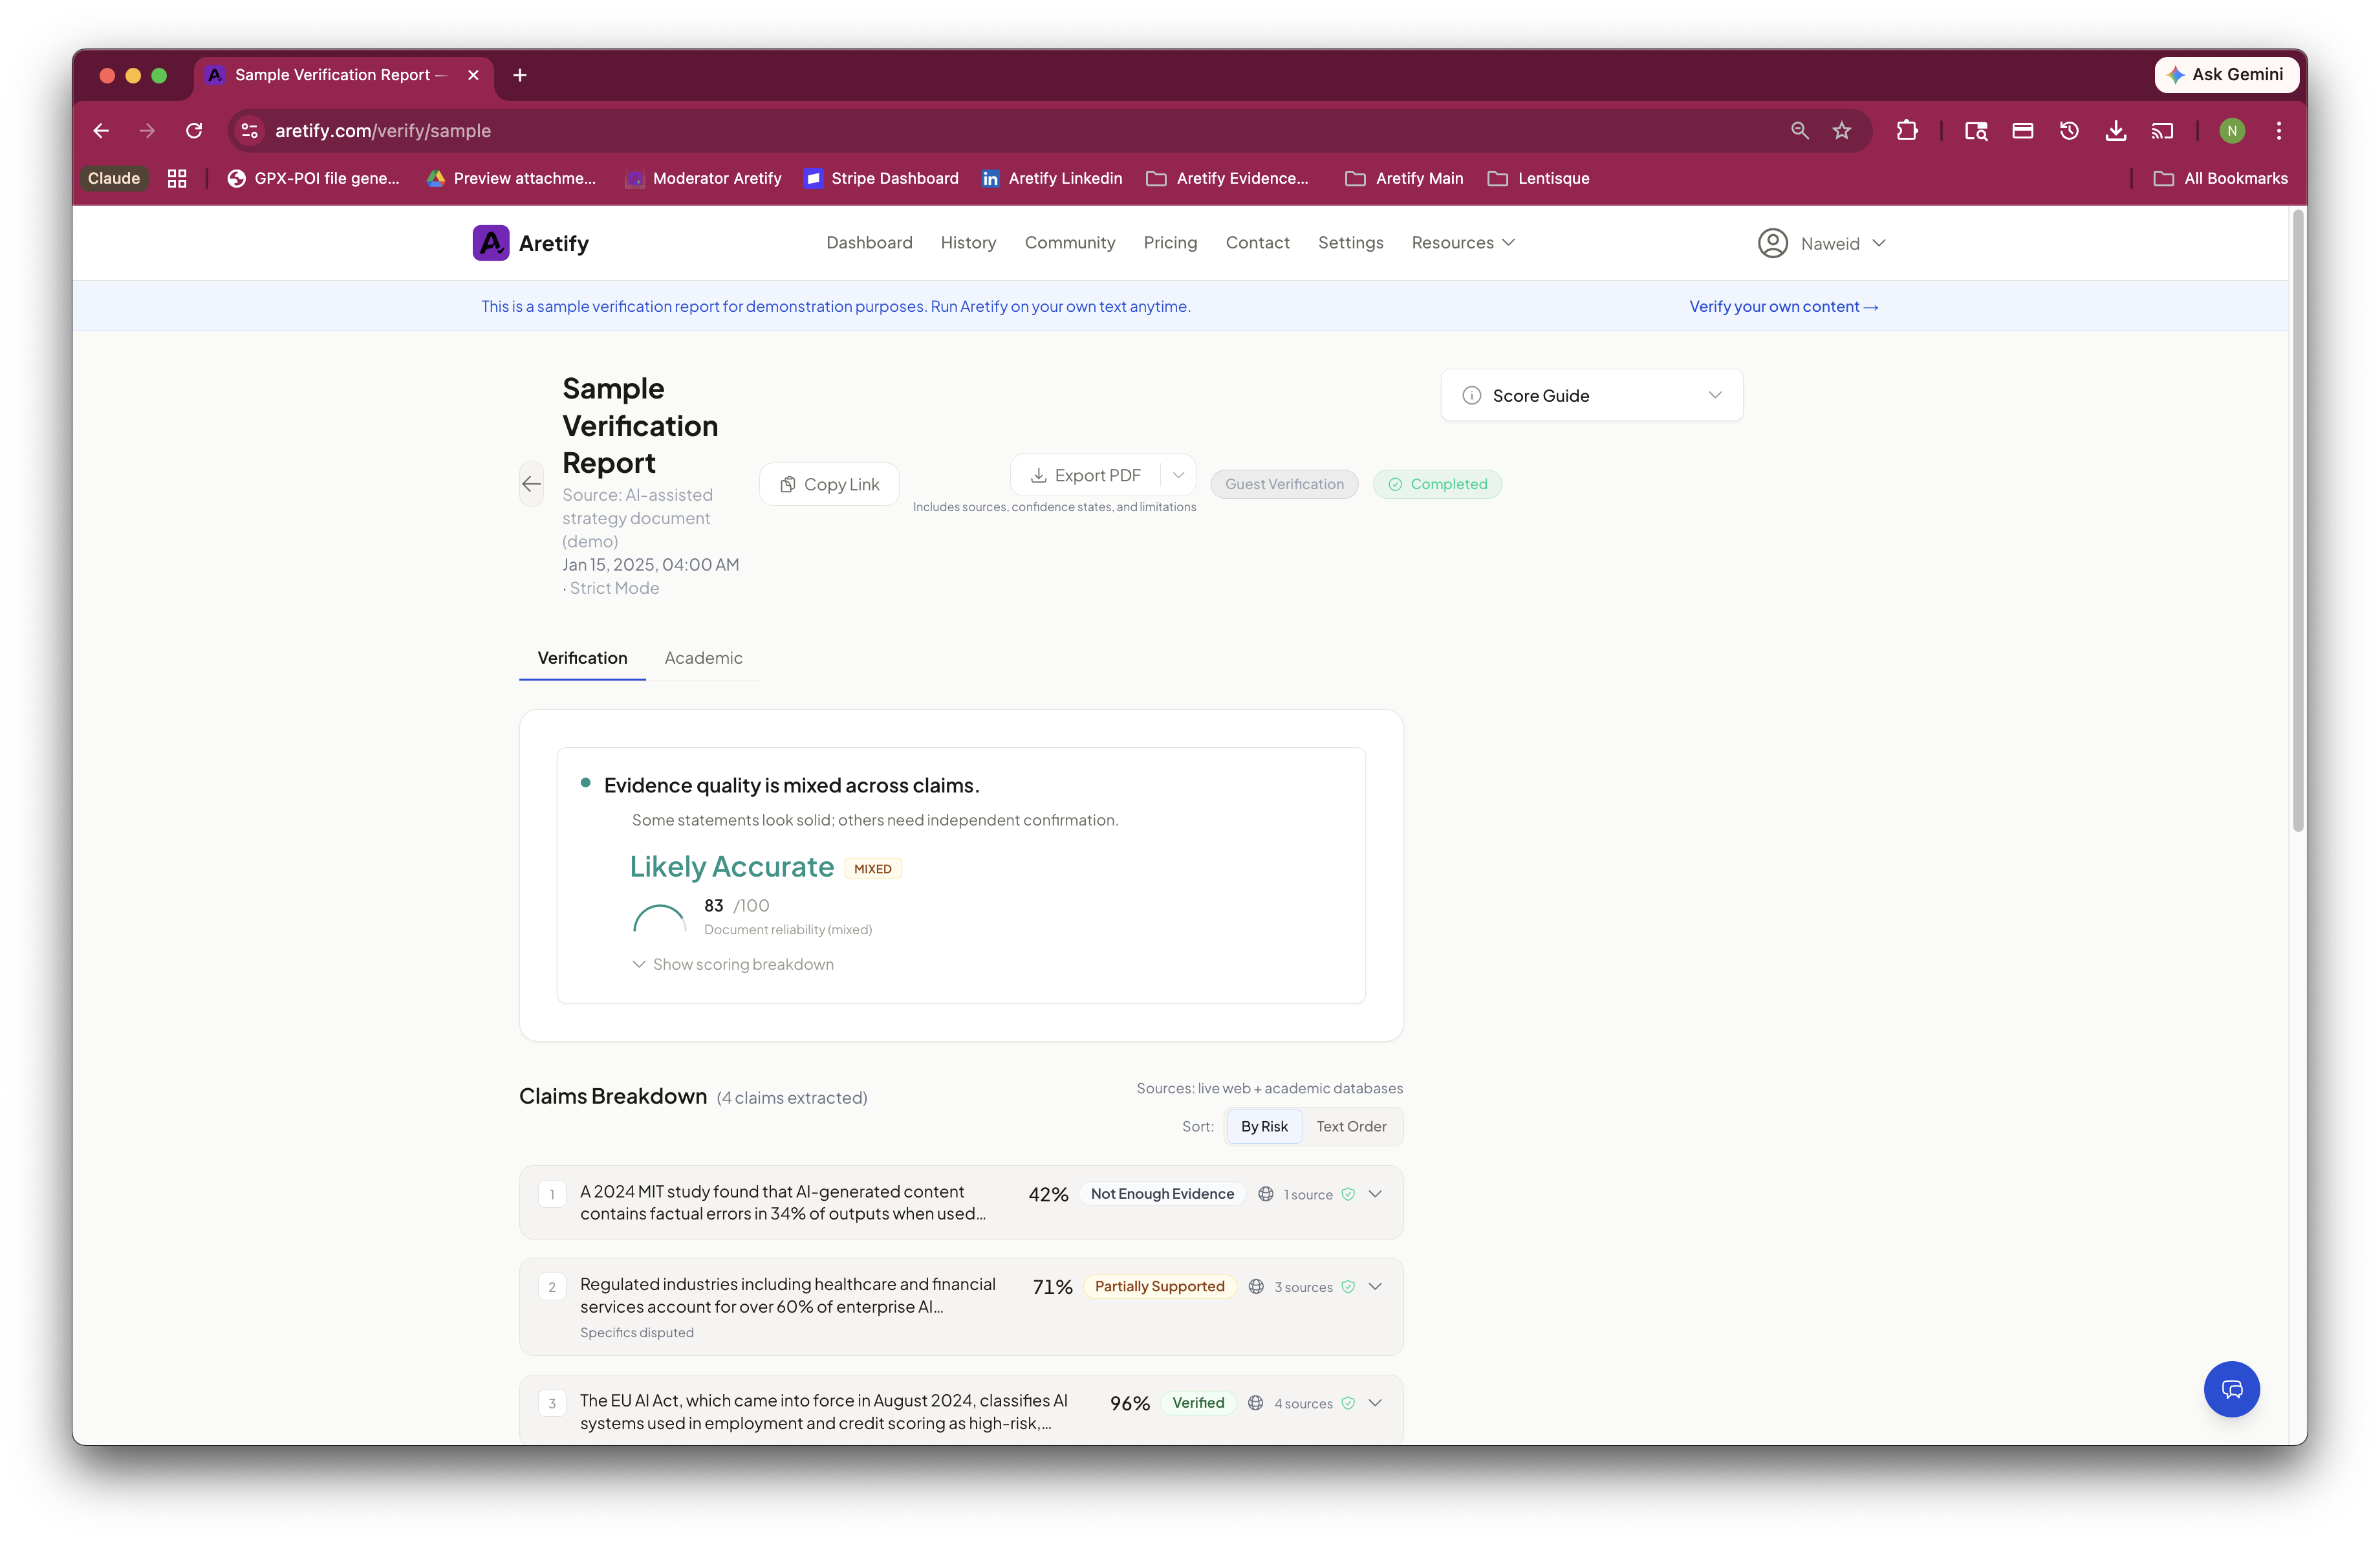Click the browser forward arrow
The height and width of the screenshot is (1541, 2380).
point(147,131)
